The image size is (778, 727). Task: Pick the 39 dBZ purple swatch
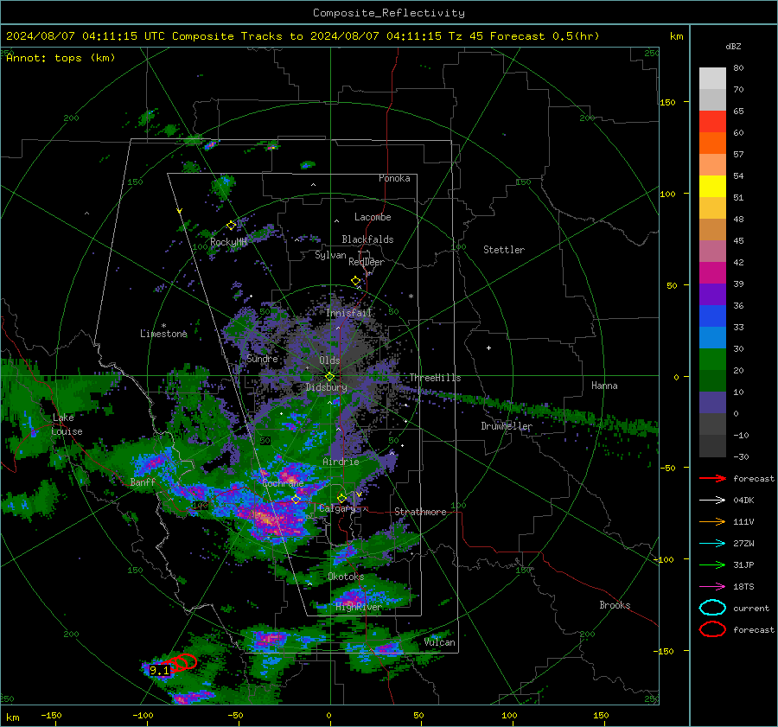[712, 295]
